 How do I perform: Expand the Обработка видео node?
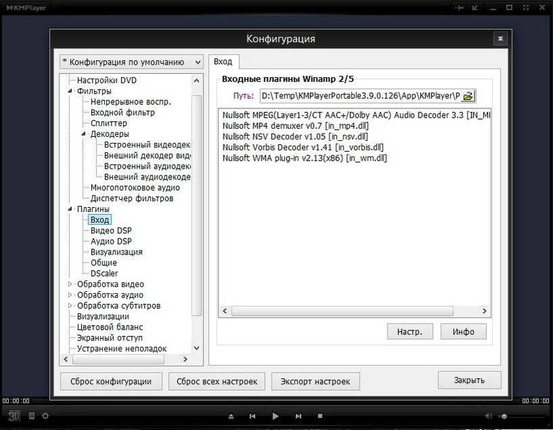click(70, 284)
